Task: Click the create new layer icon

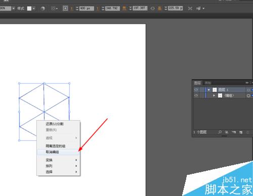Action: (x=241, y=132)
